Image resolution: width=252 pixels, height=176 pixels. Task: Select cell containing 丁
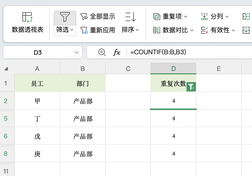(x=37, y=118)
